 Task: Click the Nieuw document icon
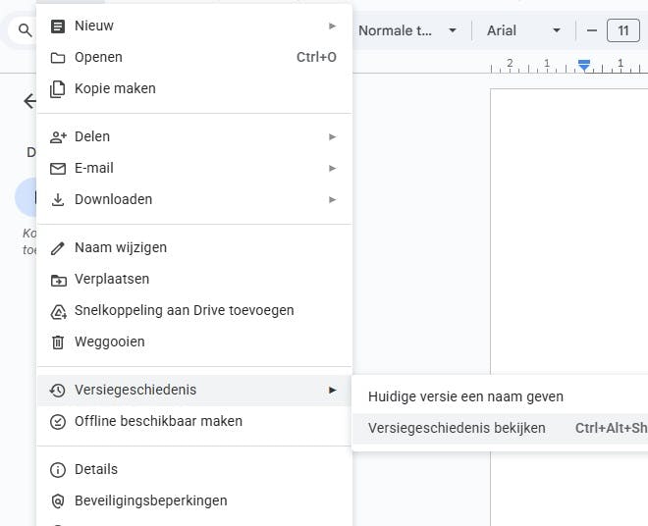click(x=58, y=26)
